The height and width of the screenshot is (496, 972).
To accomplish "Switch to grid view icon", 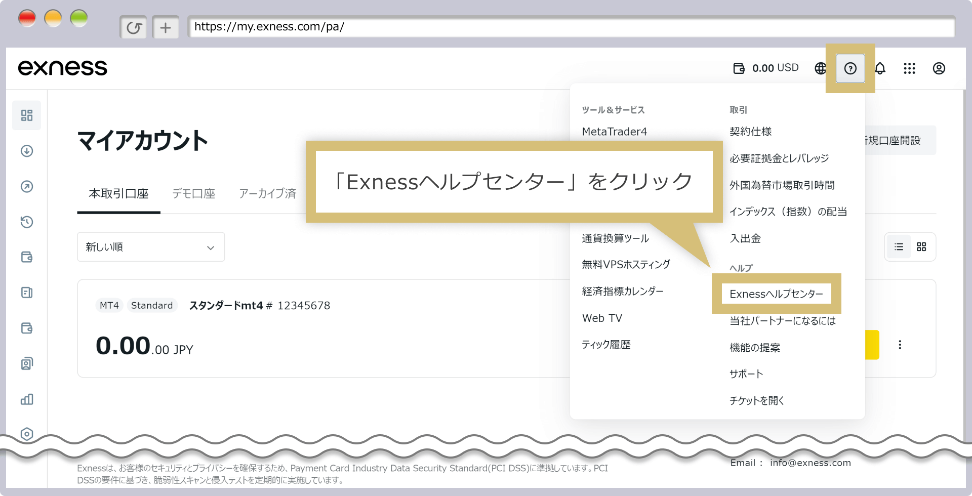I will [921, 247].
